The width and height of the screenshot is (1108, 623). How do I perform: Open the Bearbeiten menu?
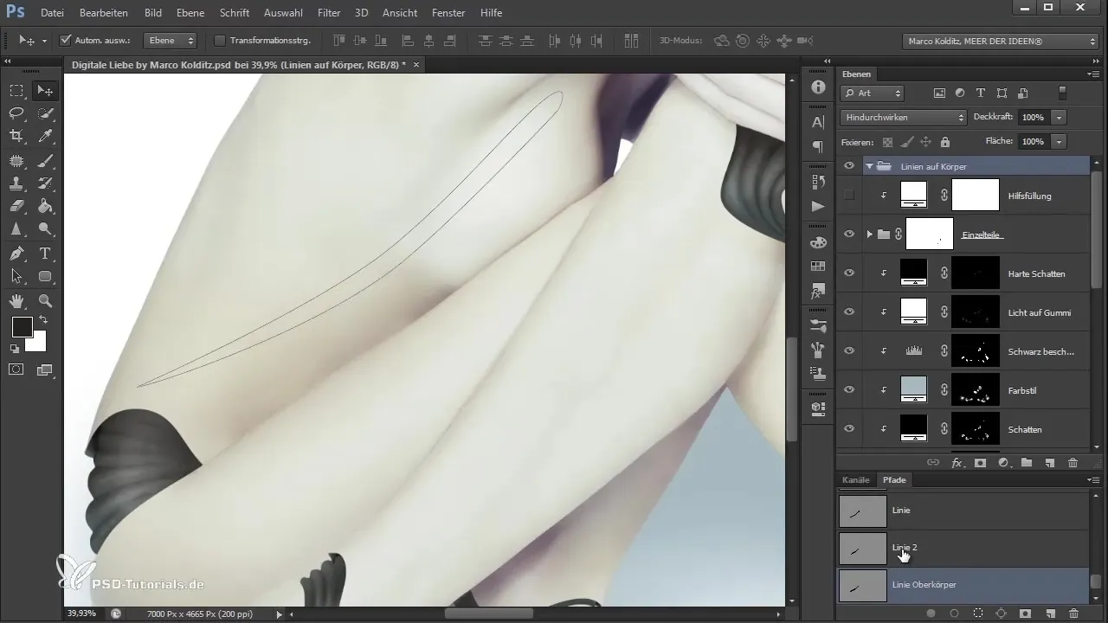click(x=104, y=13)
